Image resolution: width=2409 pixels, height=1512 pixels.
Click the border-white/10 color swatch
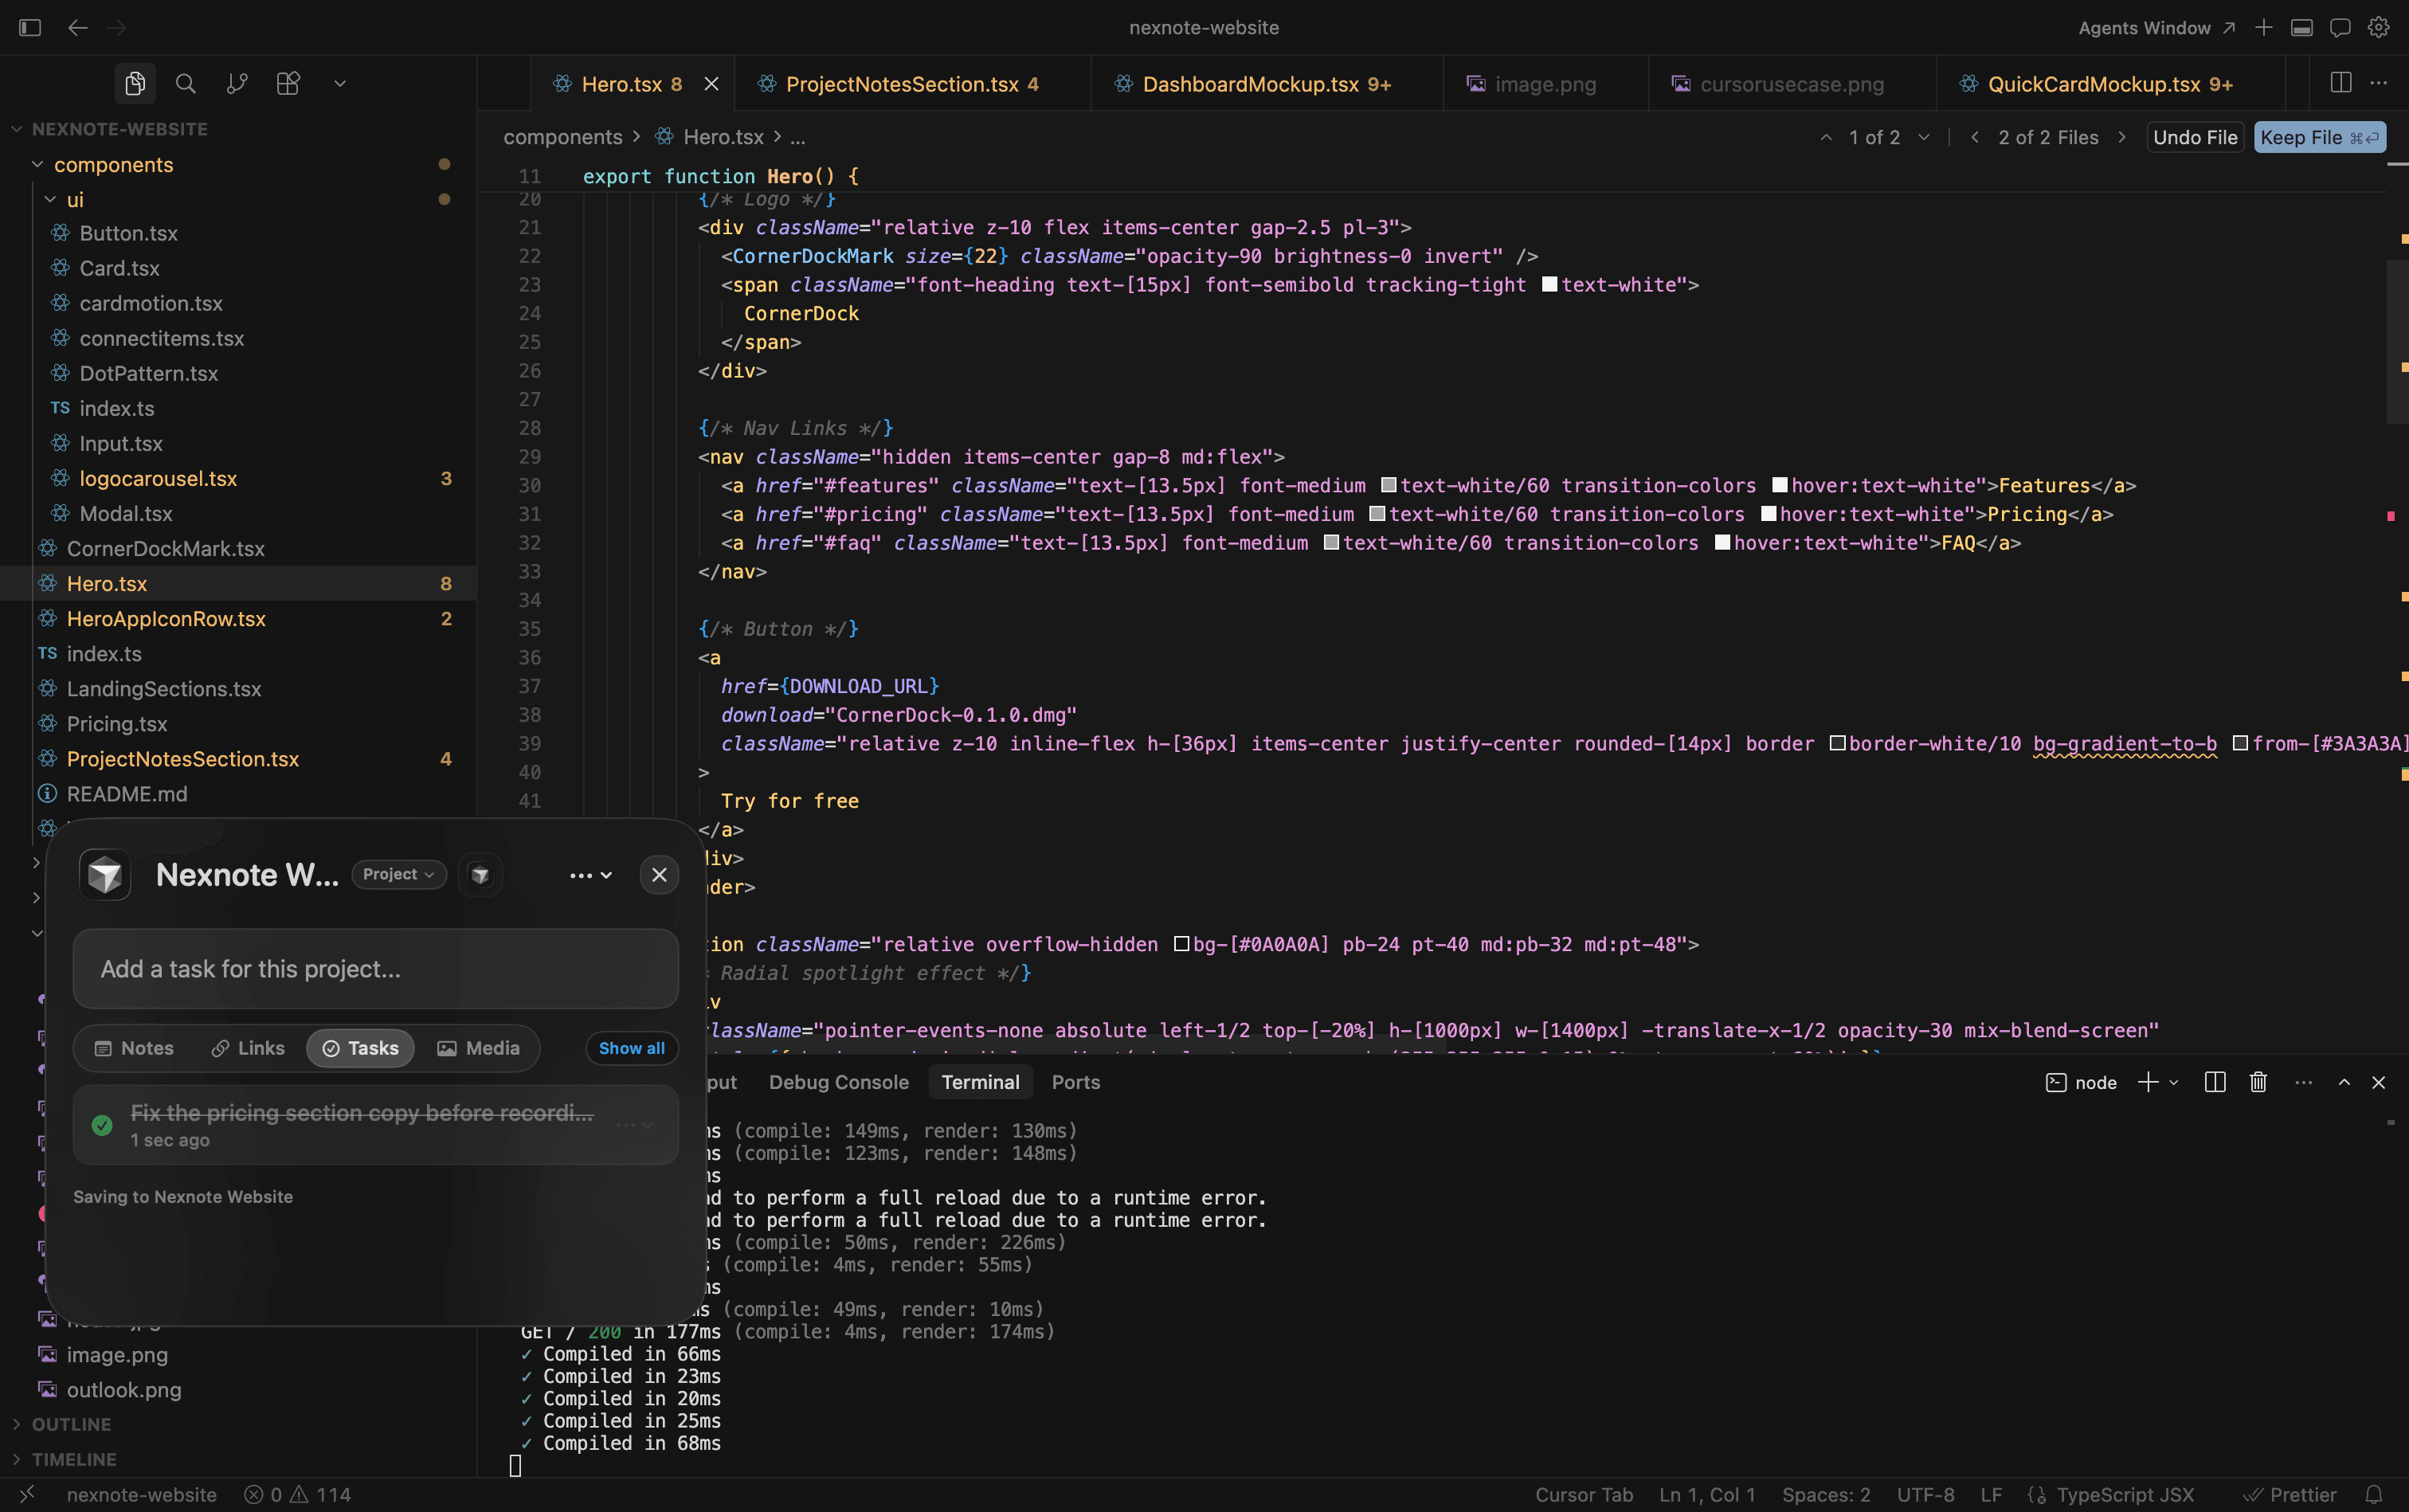[1837, 743]
